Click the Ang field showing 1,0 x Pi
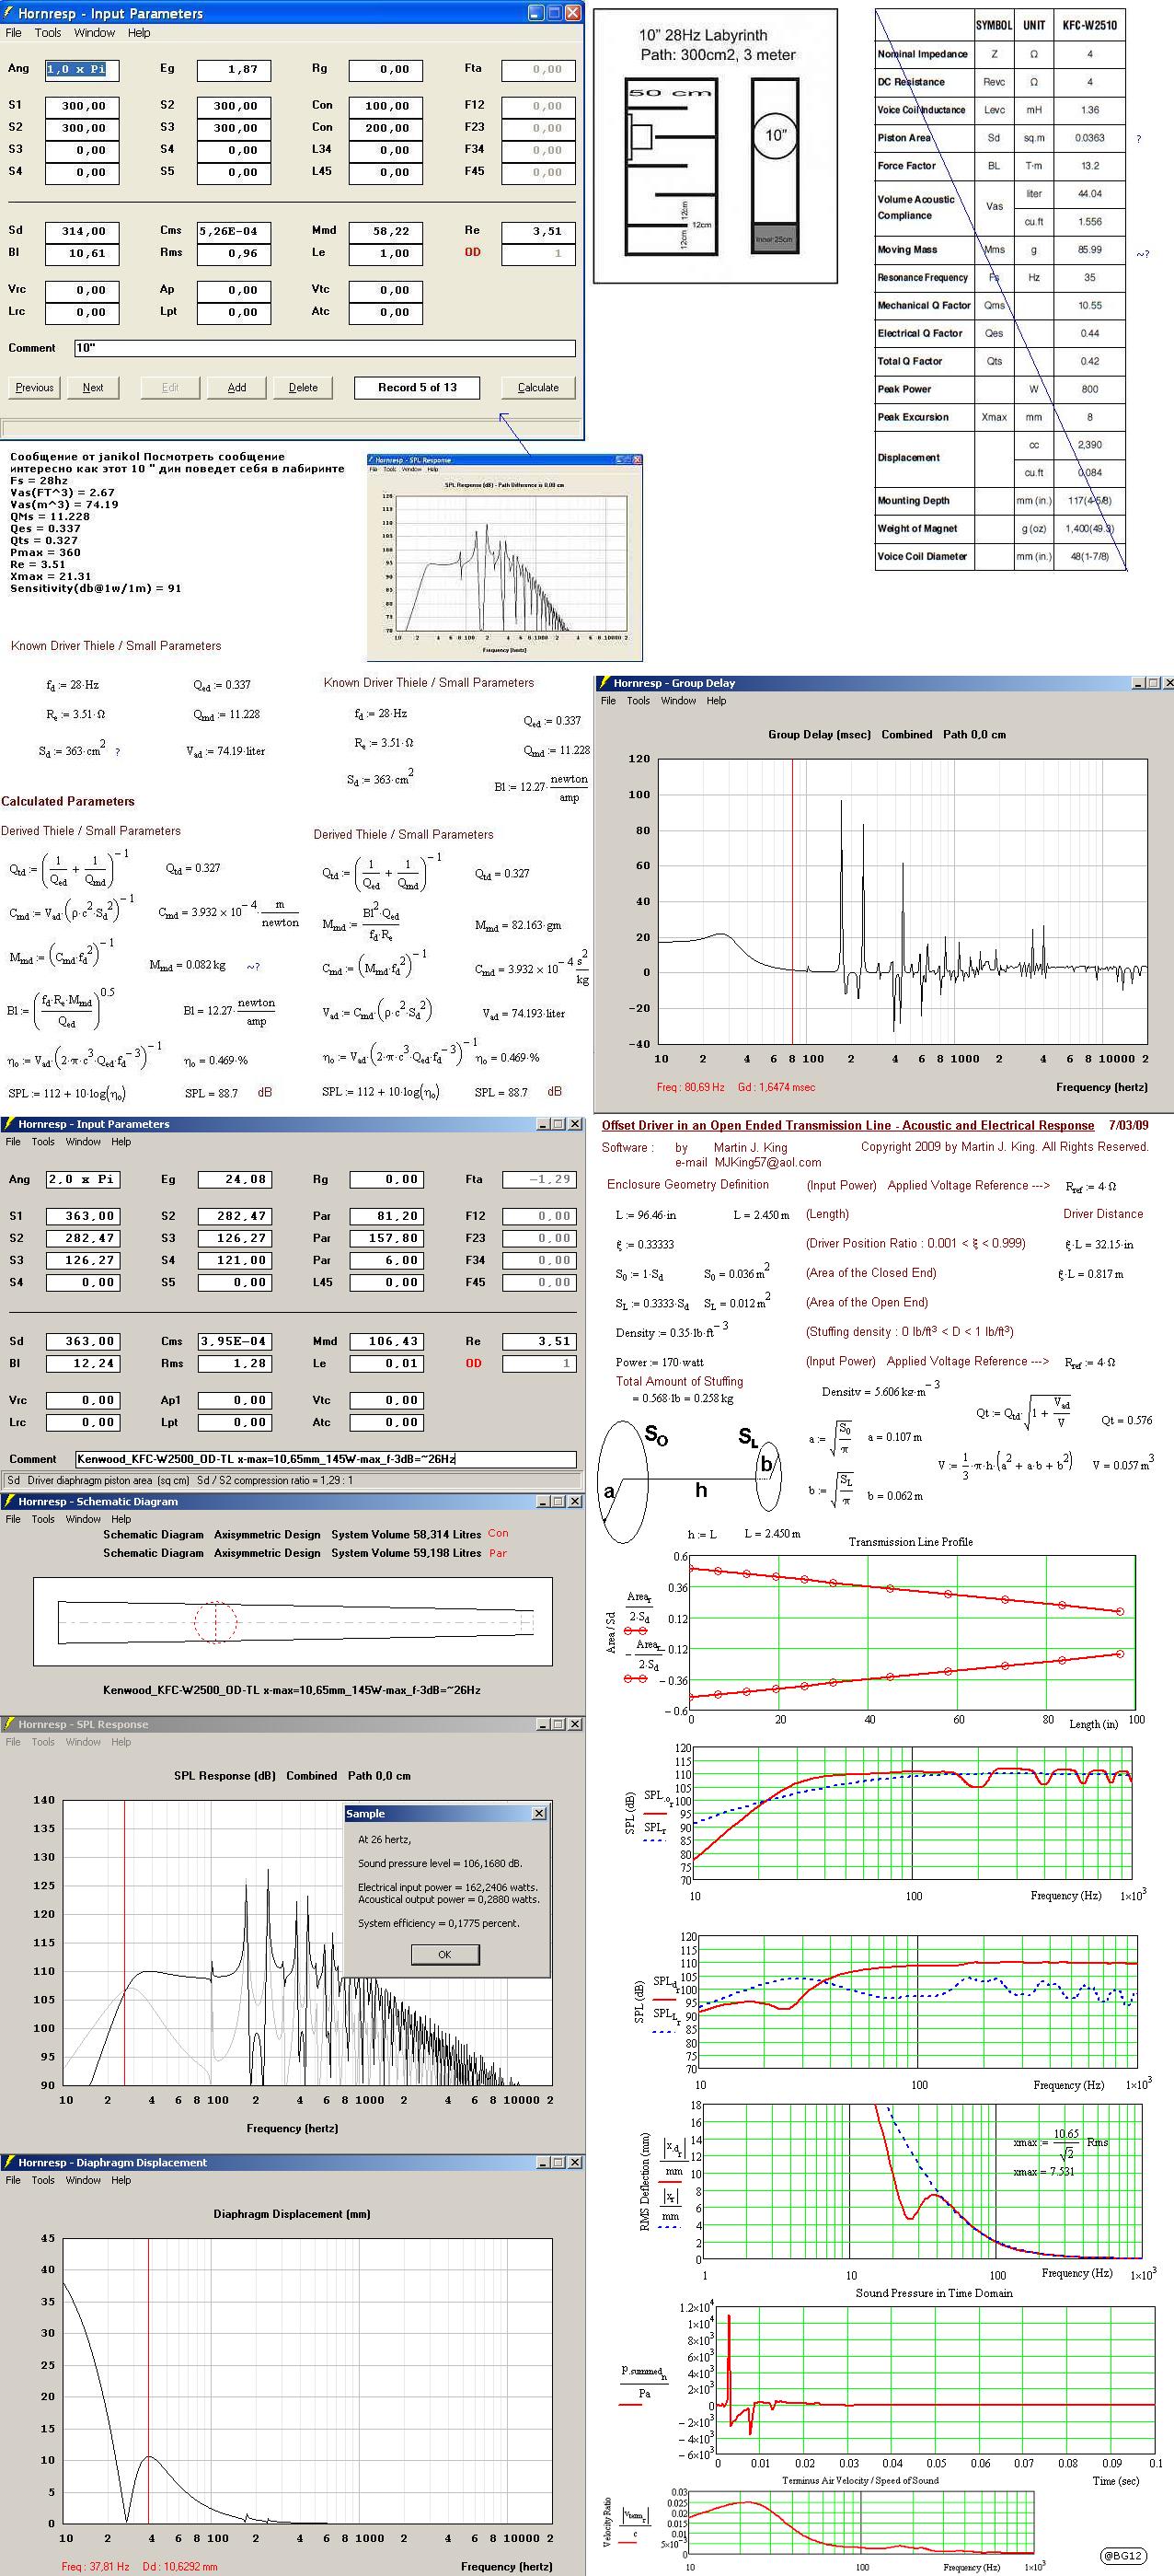The height and width of the screenshot is (2576, 1174). coord(83,70)
